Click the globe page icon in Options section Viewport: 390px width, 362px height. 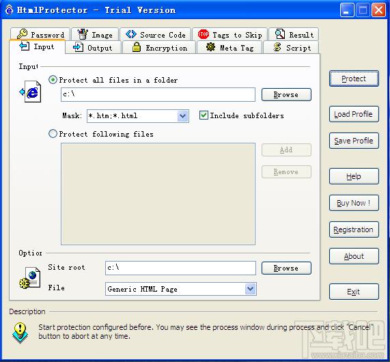click(x=29, y=278)
